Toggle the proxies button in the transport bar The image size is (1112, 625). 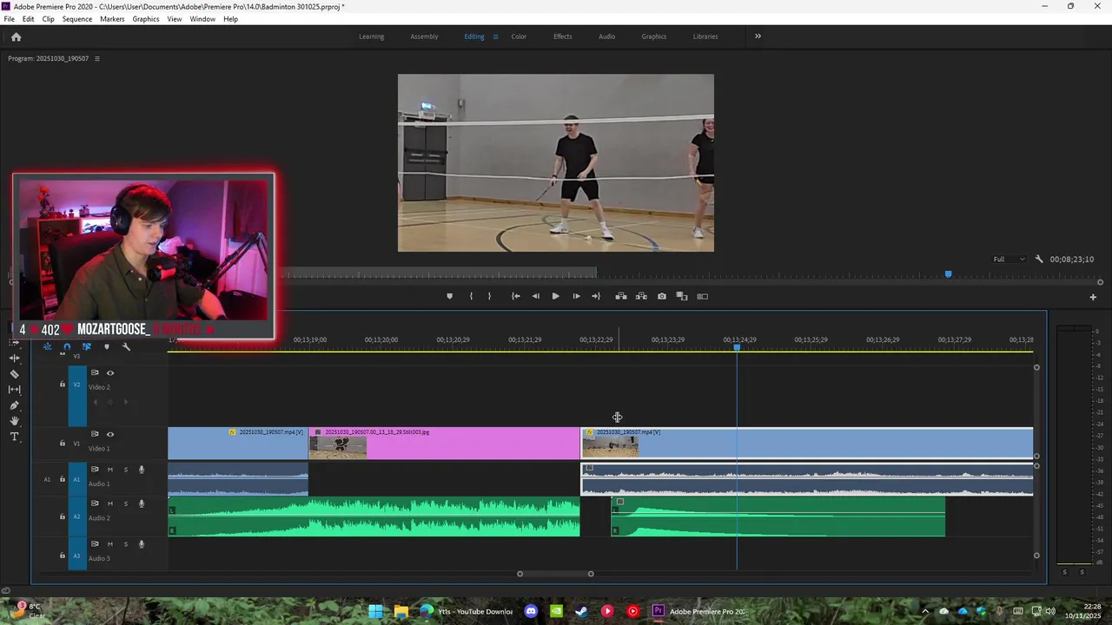click(703, 296)
